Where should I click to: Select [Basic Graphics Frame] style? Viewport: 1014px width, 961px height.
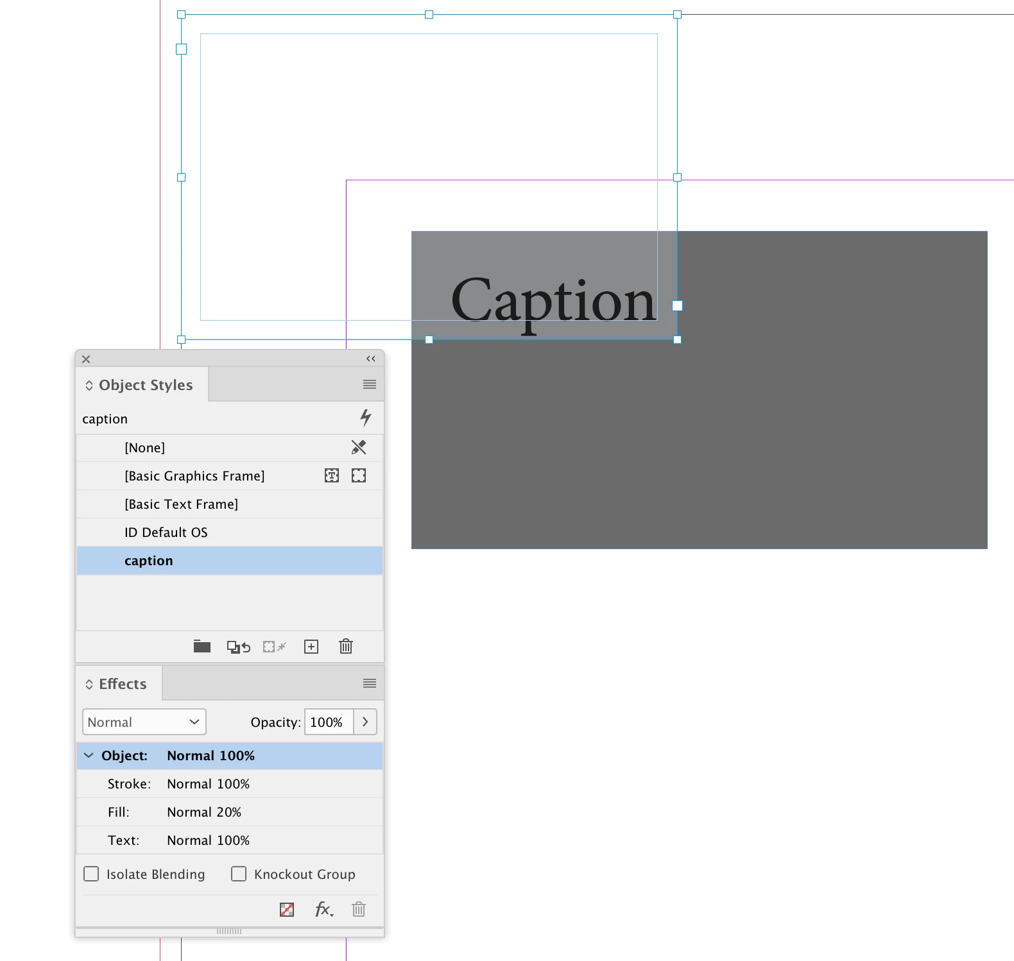point(230,476)
